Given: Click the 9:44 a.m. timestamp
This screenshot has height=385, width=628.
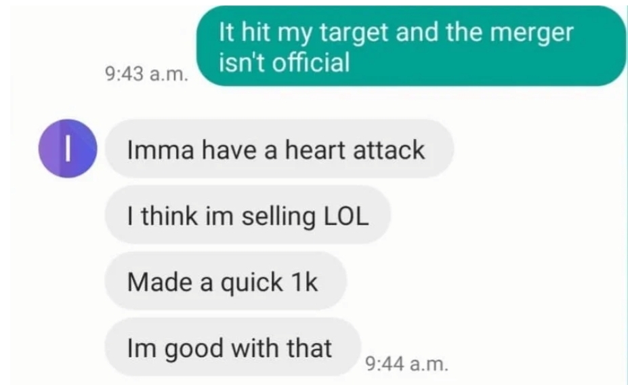Looking at the screenshot, I should tap(407, 364).
